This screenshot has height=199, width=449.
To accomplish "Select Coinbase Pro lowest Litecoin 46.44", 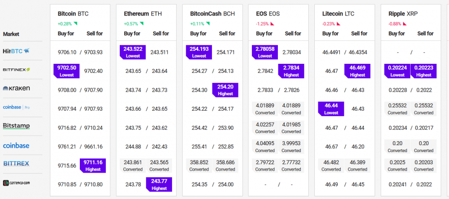I will pos(331,109).
